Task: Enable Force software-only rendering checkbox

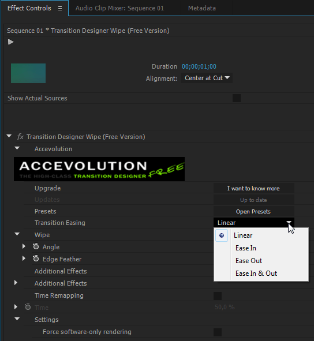Action: pyautogui.click(x=218, y=332)
